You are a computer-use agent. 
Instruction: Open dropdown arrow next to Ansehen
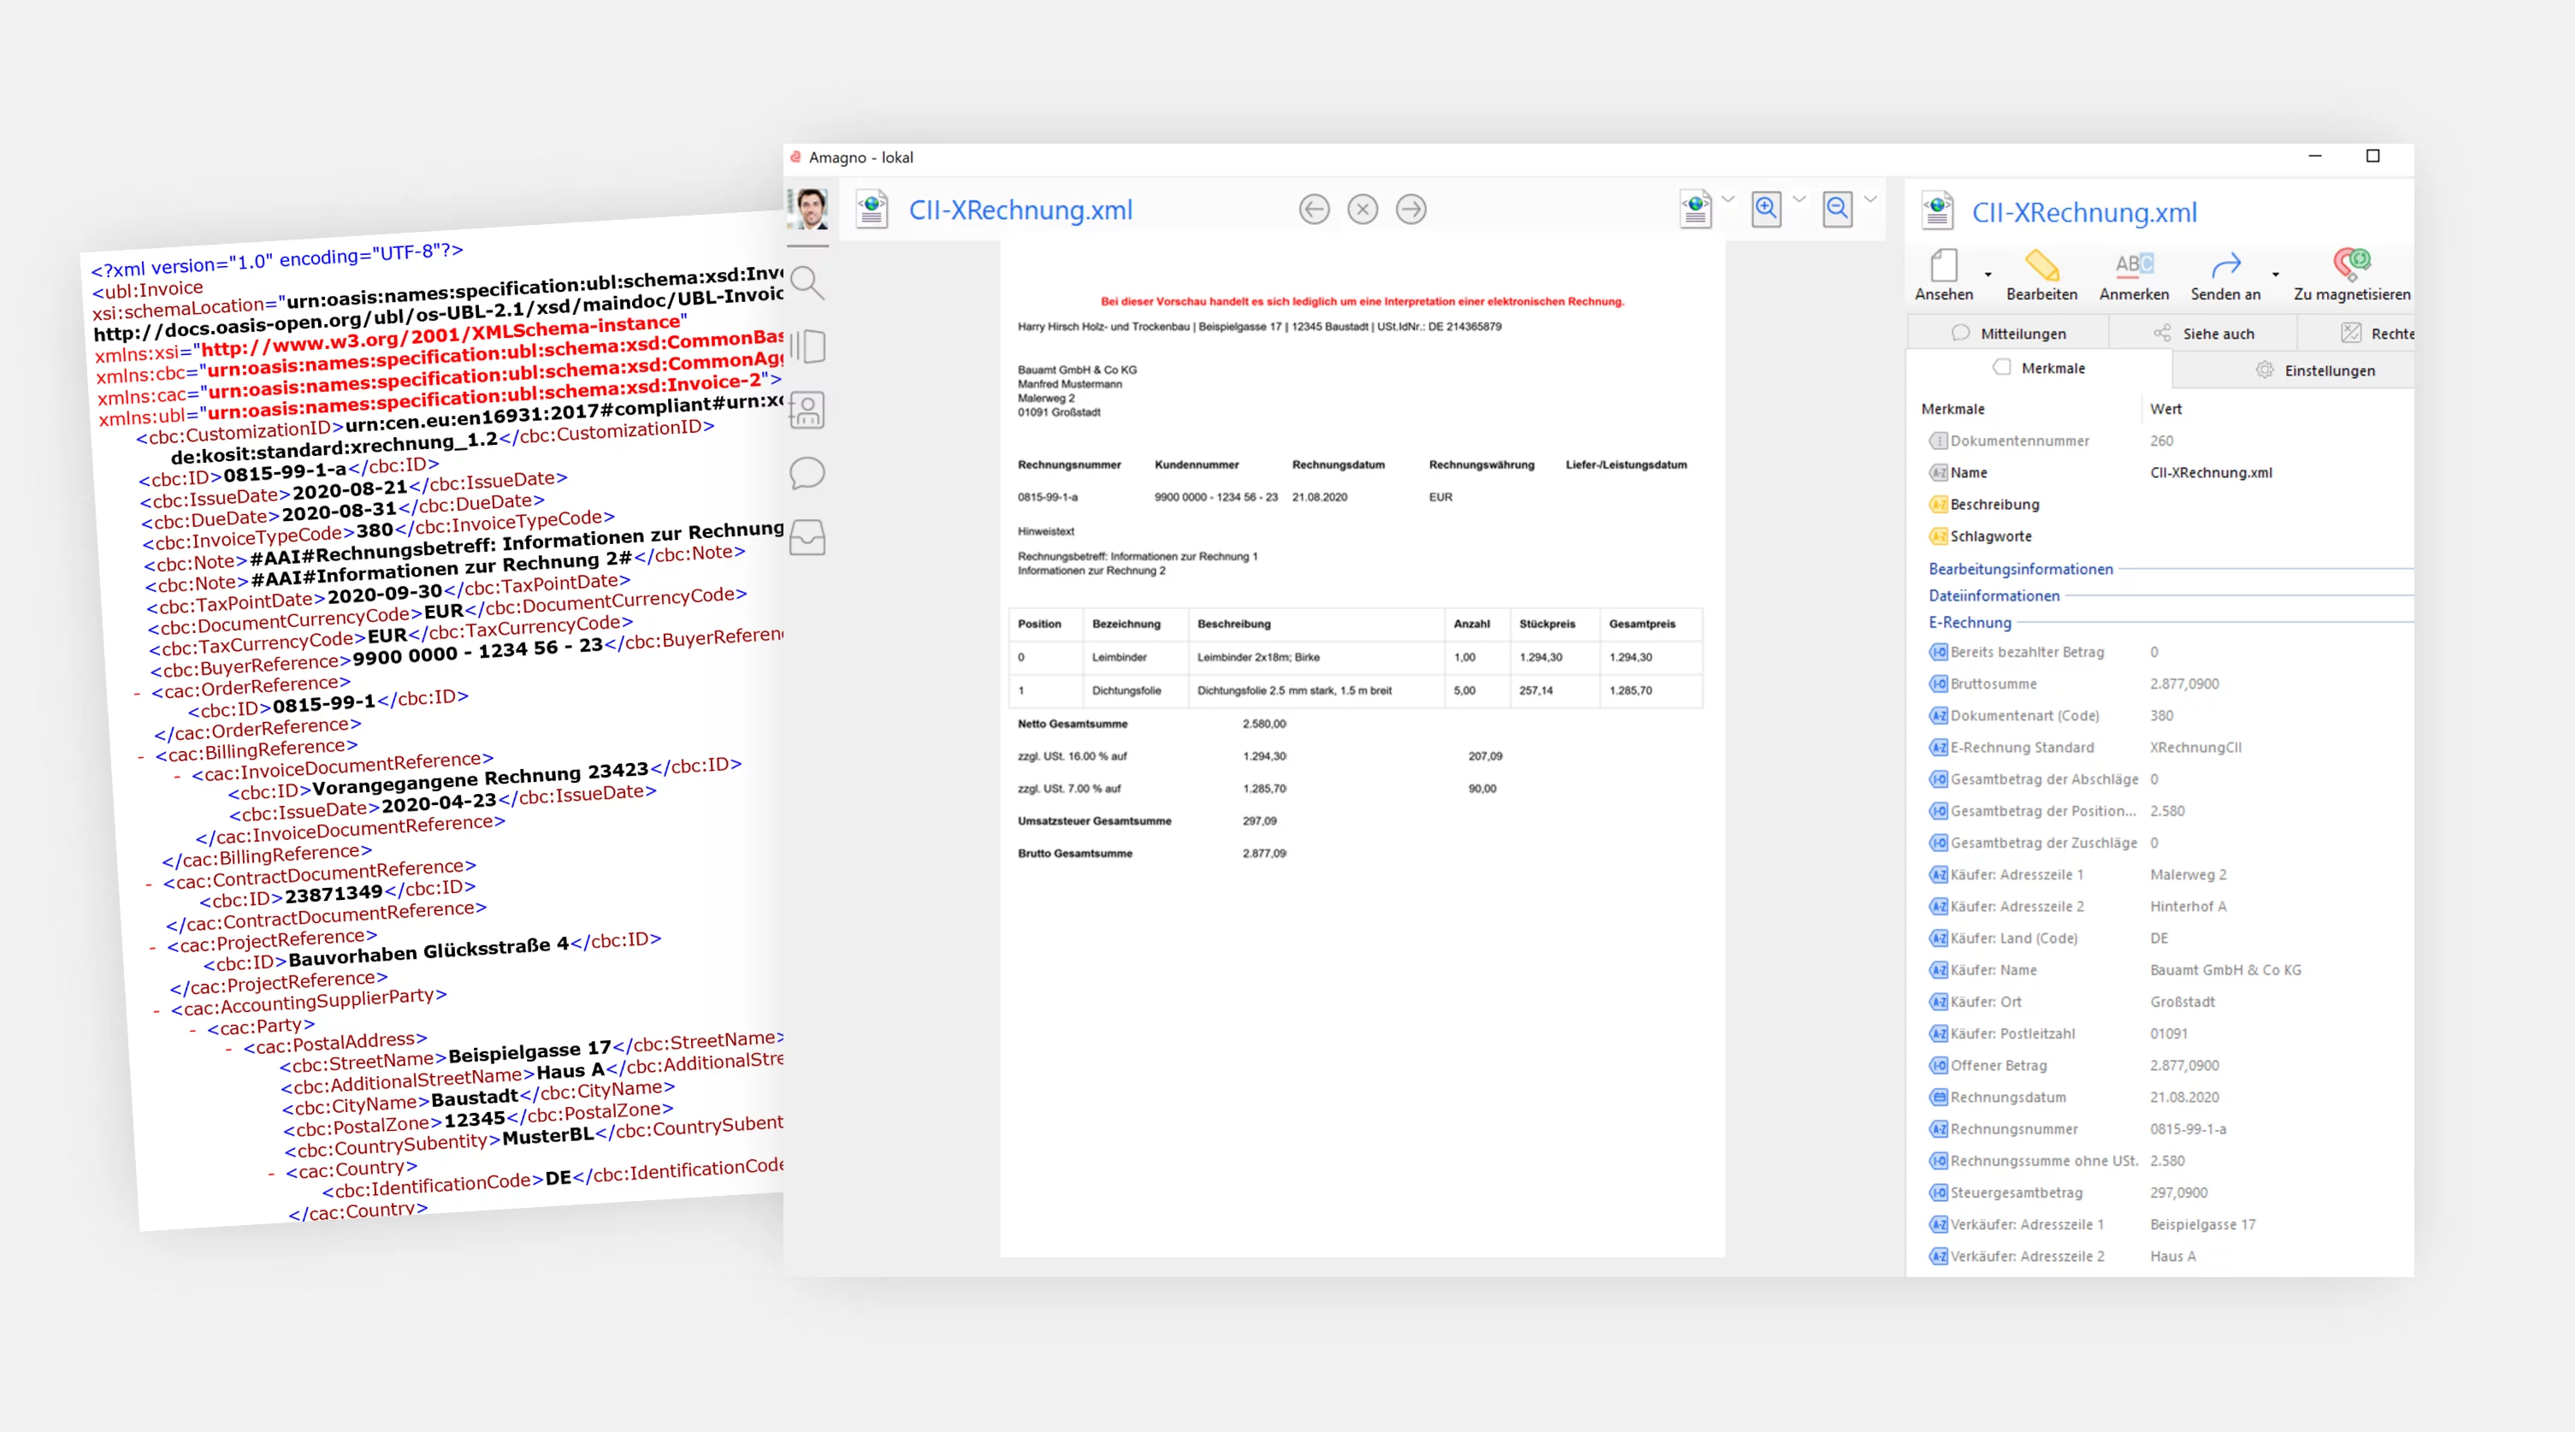1988,274
